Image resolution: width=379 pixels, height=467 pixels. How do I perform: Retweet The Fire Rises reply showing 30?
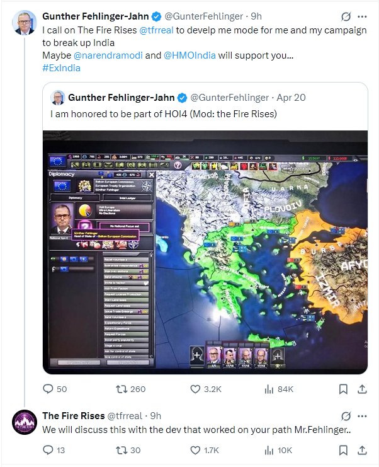point(122,450)
